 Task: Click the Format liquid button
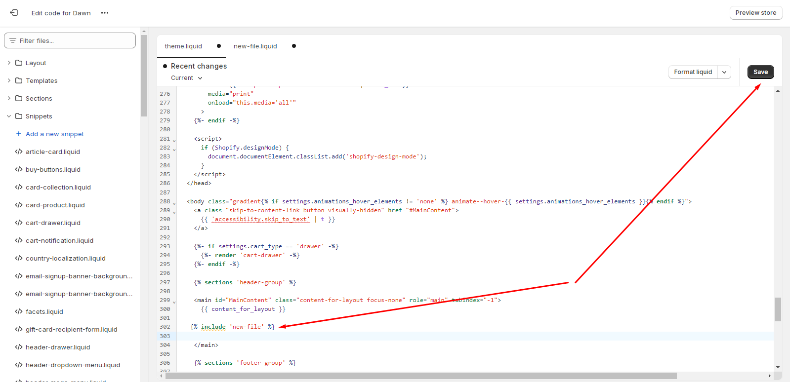[x=693, y=72]
